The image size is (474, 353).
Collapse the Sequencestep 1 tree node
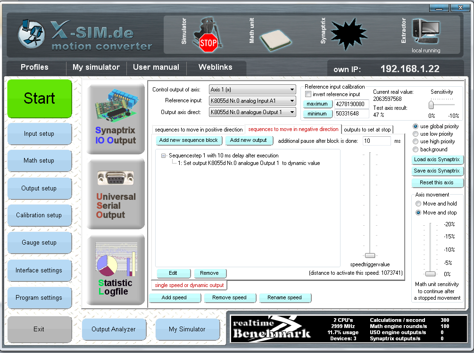tap(163, 156)
